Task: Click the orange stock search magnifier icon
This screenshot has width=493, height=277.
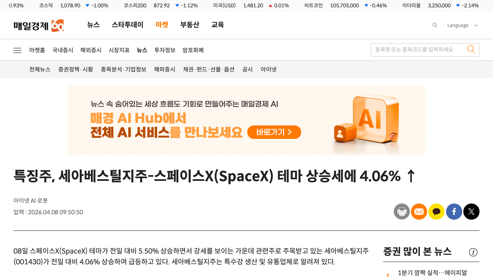Action: click(471, 49)
